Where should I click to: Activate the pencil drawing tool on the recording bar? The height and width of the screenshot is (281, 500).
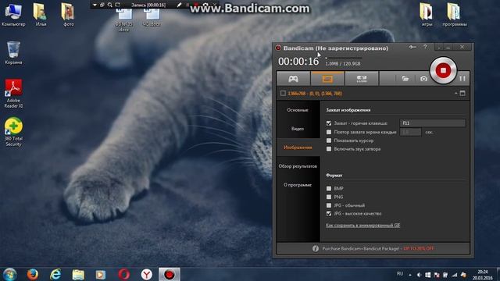point(179,5)
